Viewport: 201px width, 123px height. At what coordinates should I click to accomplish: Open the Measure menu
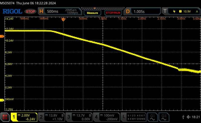pos(92,12)
